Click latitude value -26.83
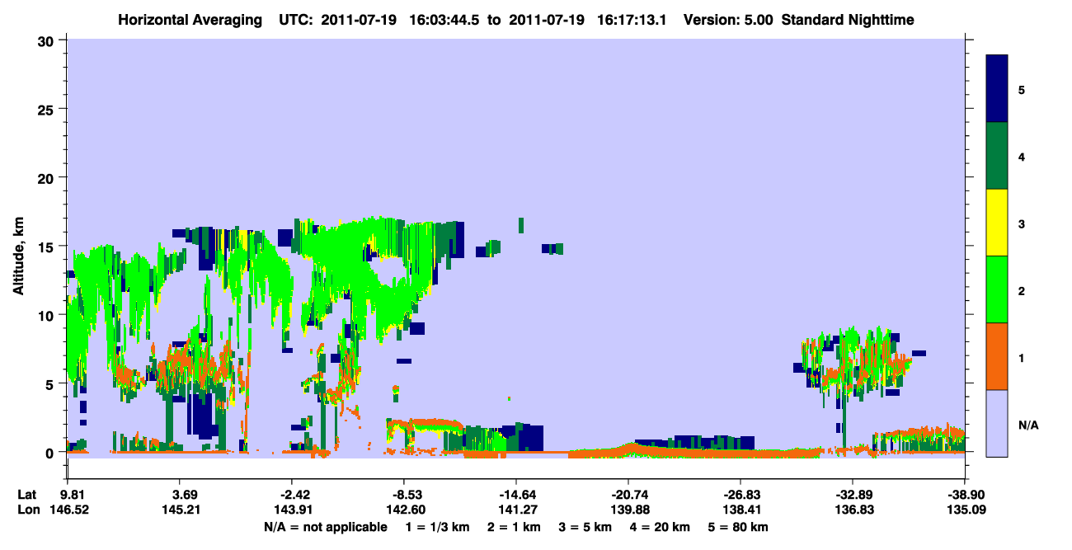The height and width of the screenshot is (550, 1072). click(x=741, y=495)
